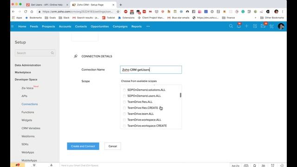Image resolution: width=297 pixels, height=167 pixels.
Task: Check SDPOnDemand.users.ALL scope
Action: (x=124, y=96)
